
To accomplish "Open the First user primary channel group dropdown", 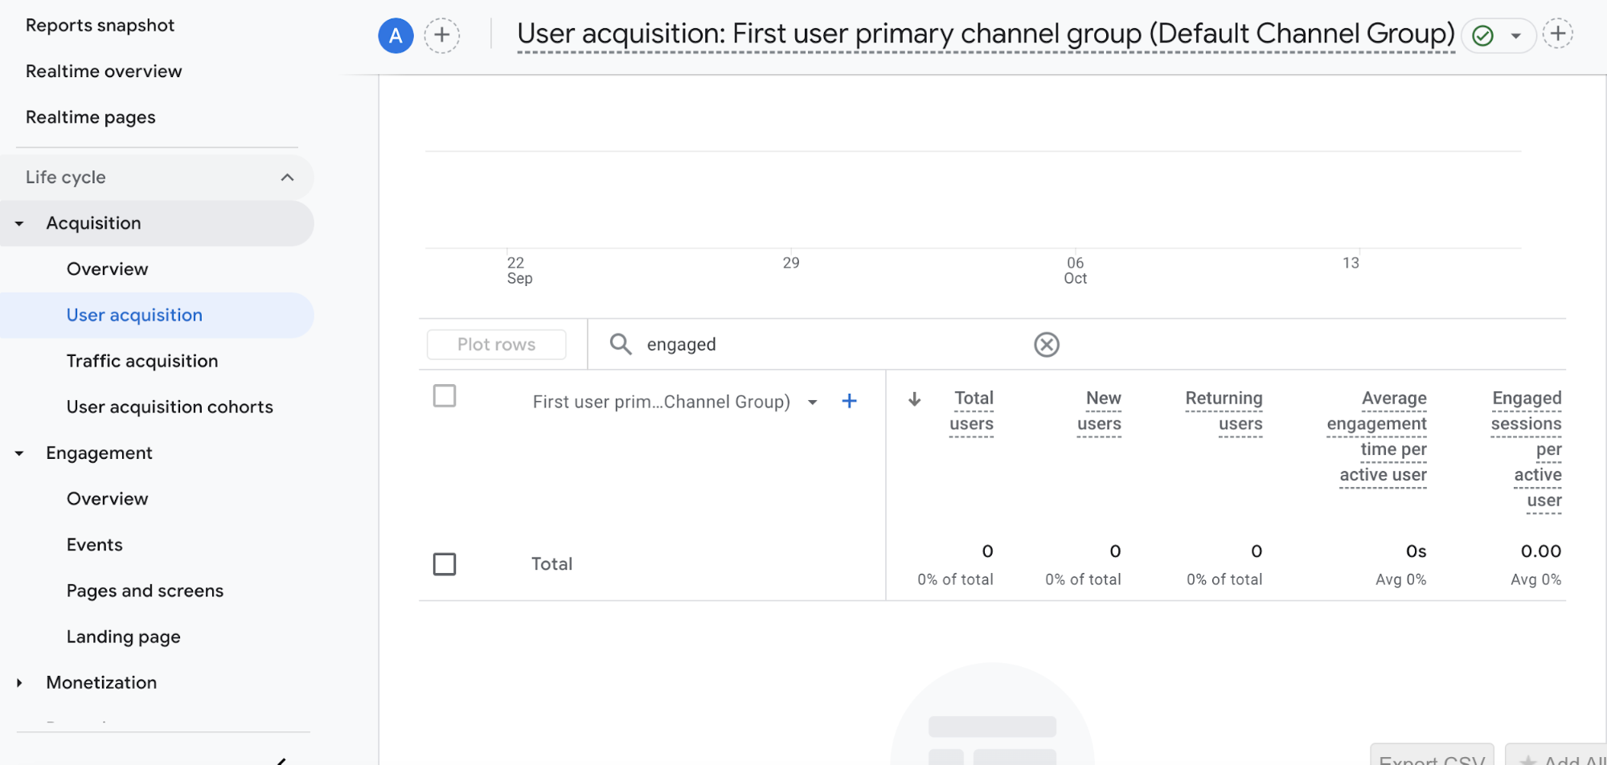I will (x=813, y=402).
